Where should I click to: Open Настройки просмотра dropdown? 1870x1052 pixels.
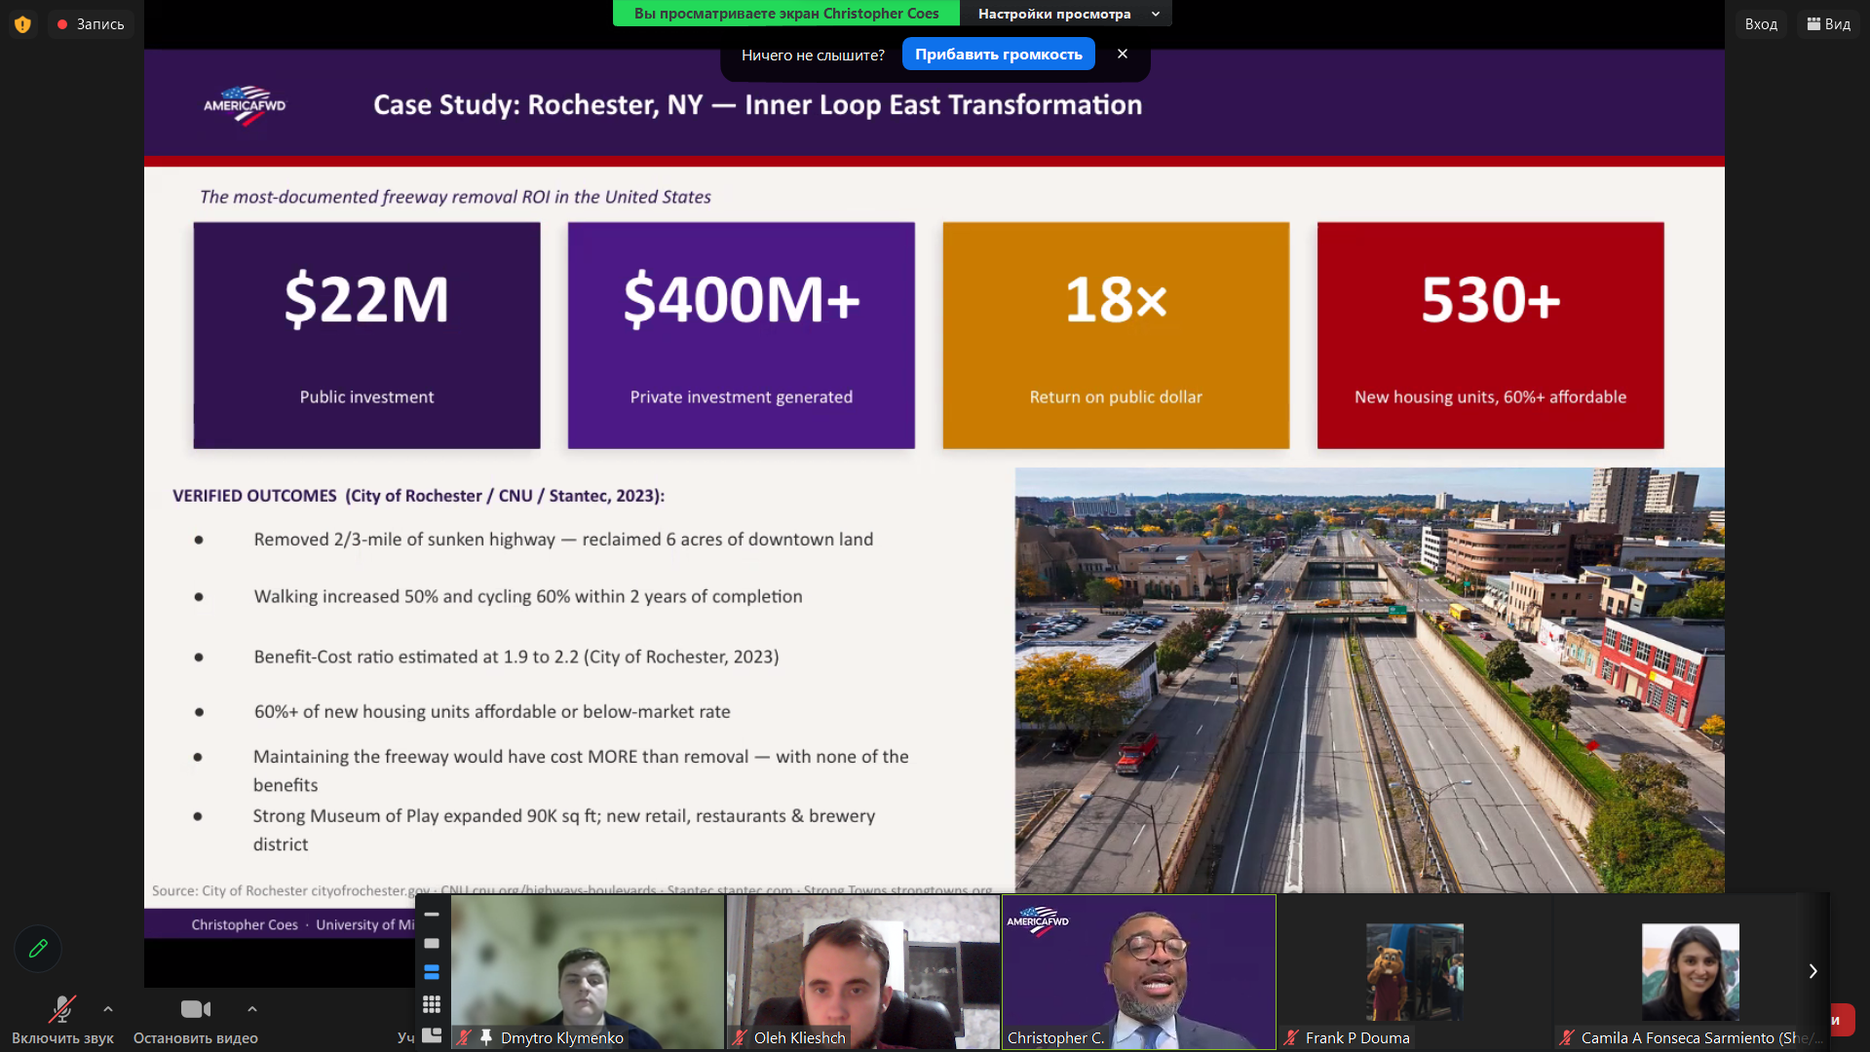point(1066,14)
